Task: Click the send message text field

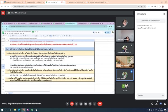Action: (x=149, y=95)
